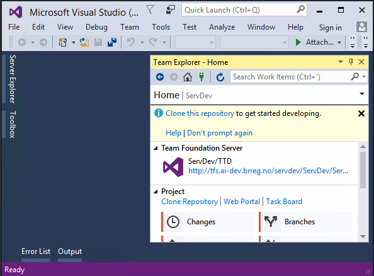Open the Branches tile

pos(306,222)
